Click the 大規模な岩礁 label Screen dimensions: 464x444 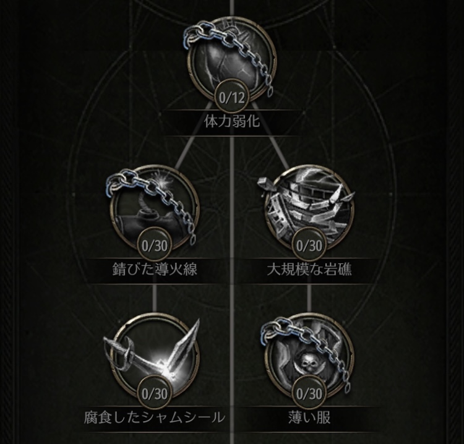pyautogui.click(x=309, y=270)
